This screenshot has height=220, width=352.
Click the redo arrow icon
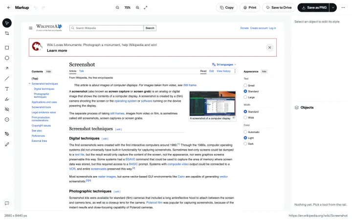point(43,8)
